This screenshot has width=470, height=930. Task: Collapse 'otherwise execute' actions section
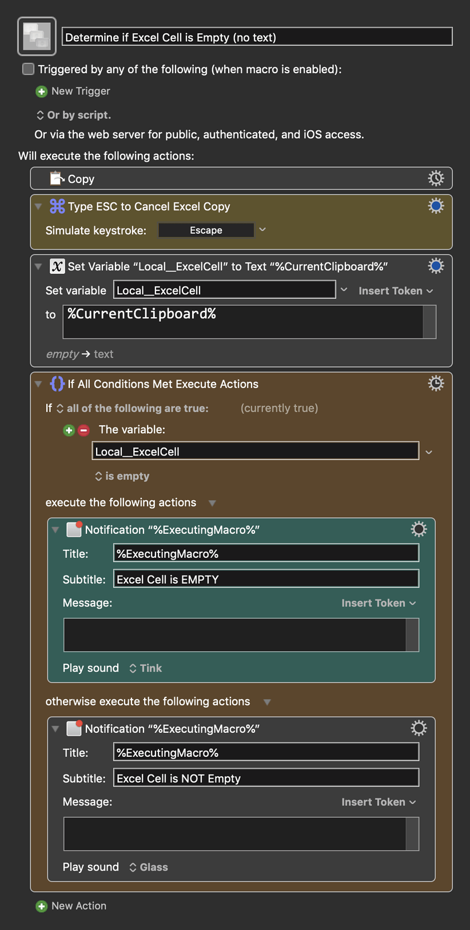[x=267, y=702]
